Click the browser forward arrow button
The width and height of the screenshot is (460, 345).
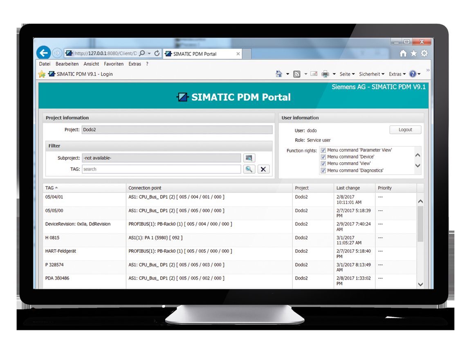point(57,53)
